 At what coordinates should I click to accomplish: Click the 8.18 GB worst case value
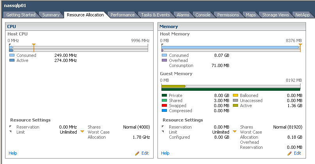[295, 137]
